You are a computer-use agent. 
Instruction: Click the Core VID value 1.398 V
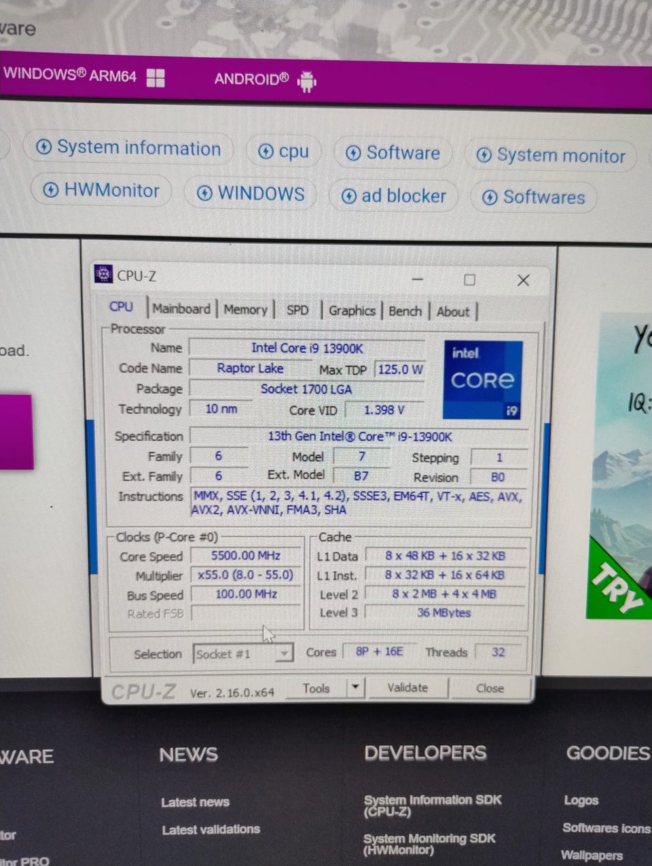(x=384, y=410)
